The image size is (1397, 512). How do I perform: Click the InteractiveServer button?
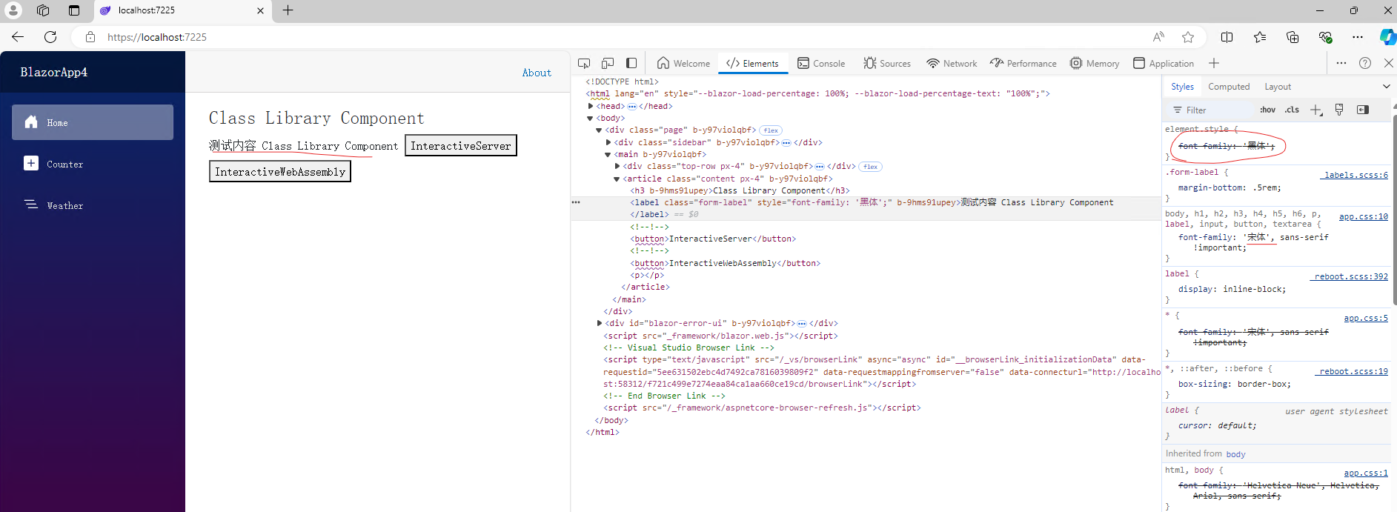coord(460,146)
